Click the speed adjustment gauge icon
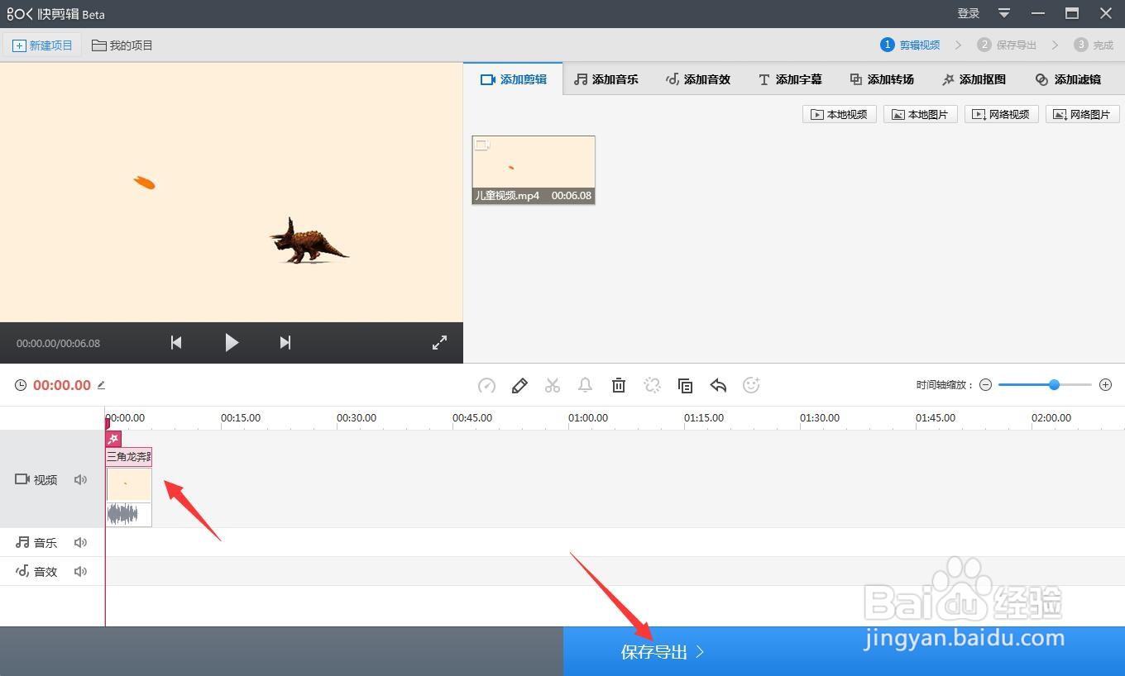 click(x=486, y=385)
